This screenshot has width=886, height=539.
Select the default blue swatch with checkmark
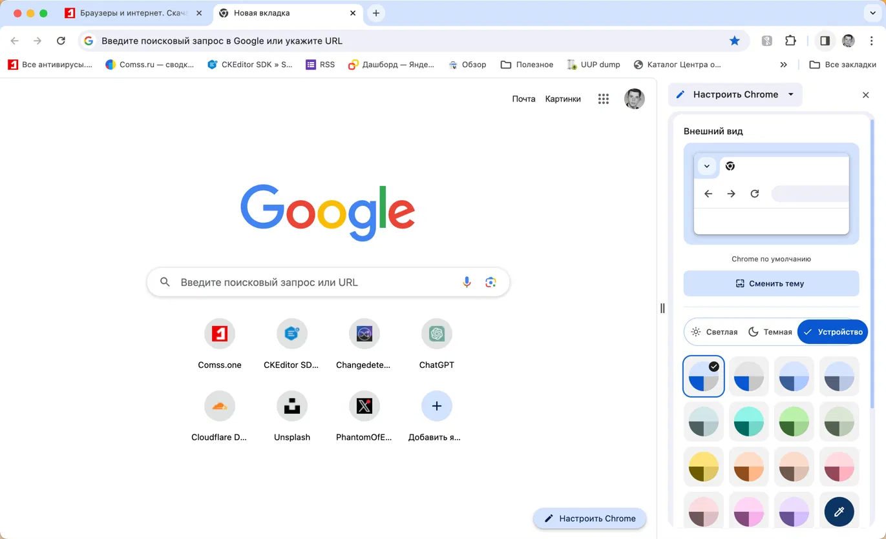coord(704,376)
